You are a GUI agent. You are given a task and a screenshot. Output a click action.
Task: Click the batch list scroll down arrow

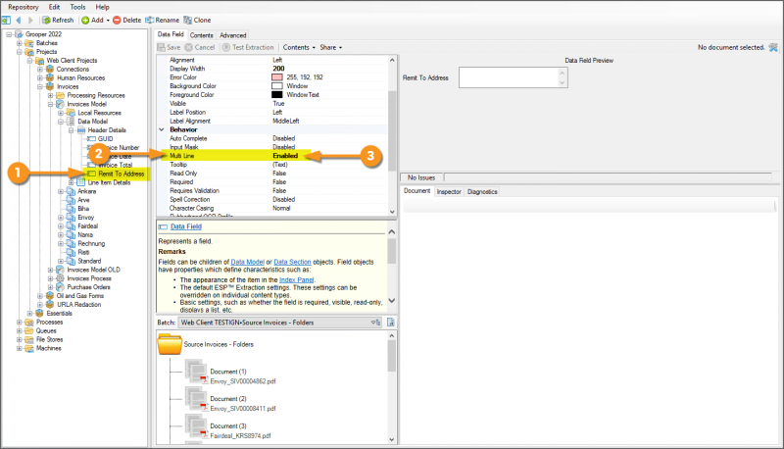[391, 439]
